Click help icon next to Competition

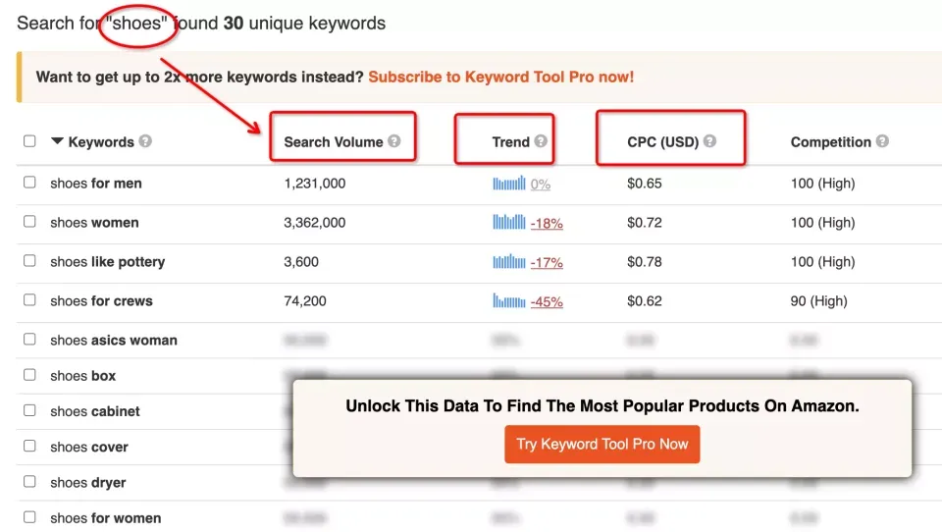(x=882, y=141)
